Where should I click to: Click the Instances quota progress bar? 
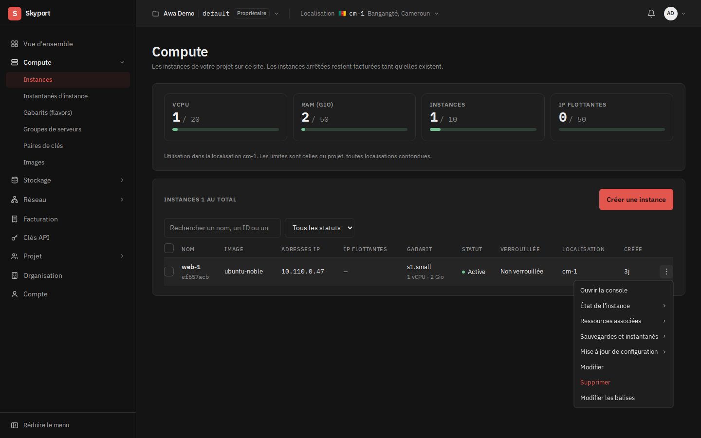[483, 129]
